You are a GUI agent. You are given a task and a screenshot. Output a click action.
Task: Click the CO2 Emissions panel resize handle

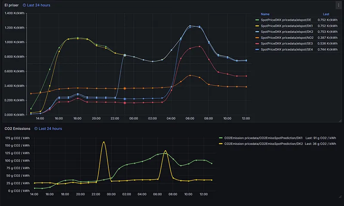(x=340, y=197)
